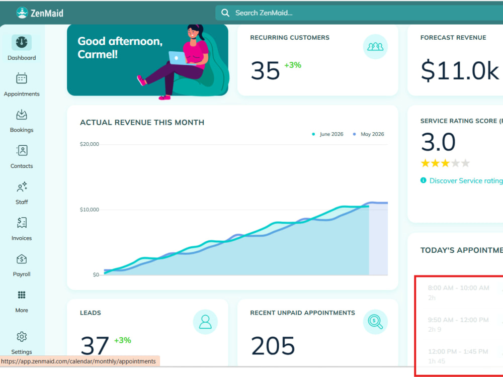
Task: Click the Invoices label in sidebar
Action: [22, 238]
